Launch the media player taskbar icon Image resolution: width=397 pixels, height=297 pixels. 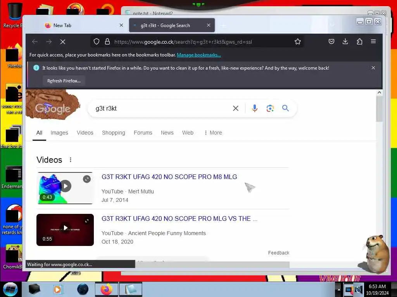tap(58, 289)
